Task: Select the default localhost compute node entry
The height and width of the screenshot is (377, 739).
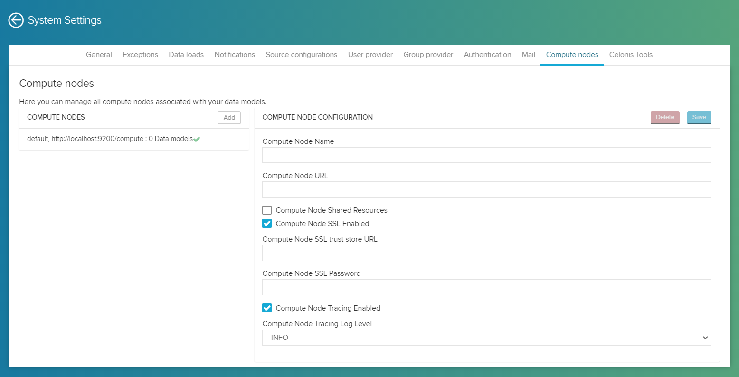Action: coord(109,139)
